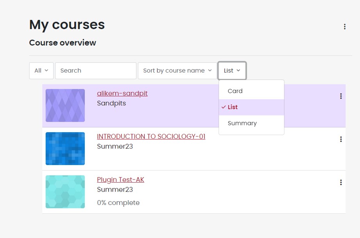The image size is (360, 238).
Task: Open the kebab menu for INTRODUCTION TO SOCIOLOGY-01
Action: 340,139
